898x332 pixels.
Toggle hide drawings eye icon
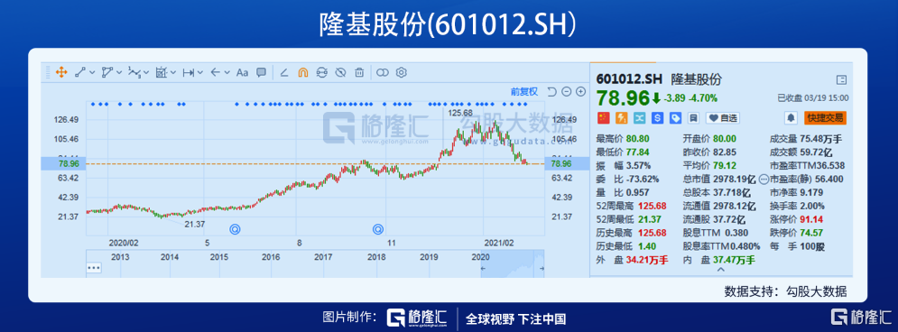(x=340, y=73)
